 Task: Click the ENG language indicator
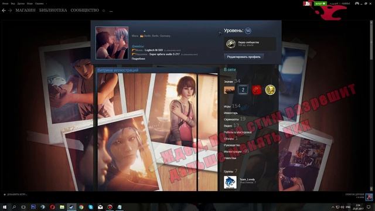[x=348, y=207]
